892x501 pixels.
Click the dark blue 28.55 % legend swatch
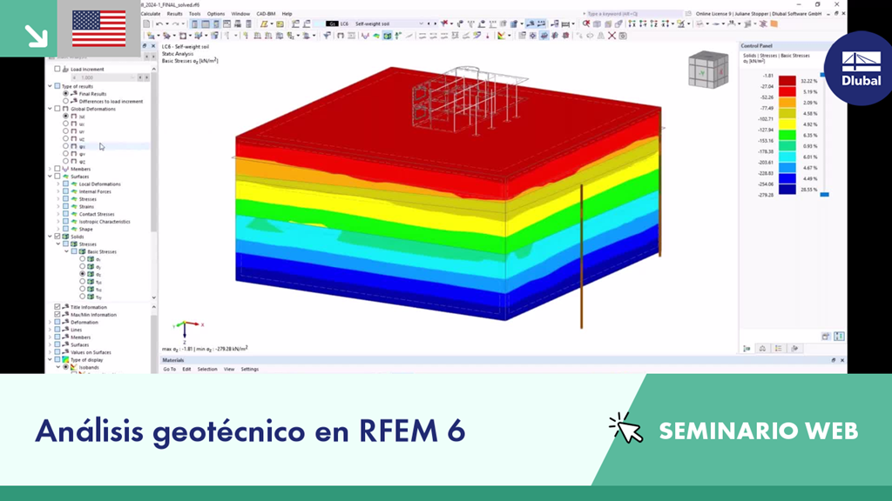(787, 190)
